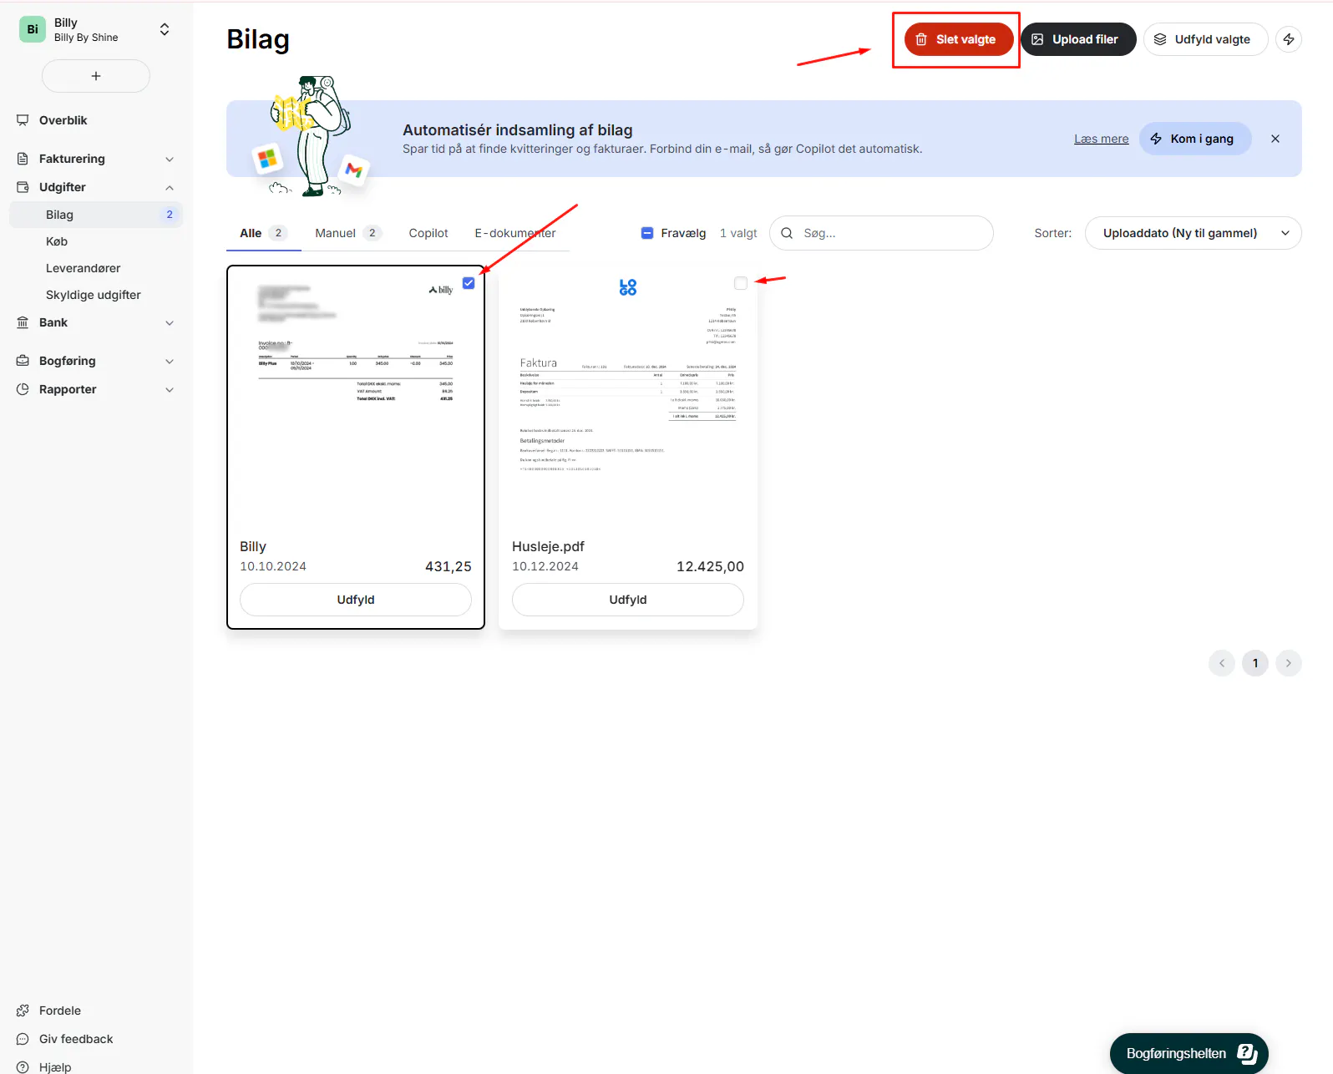Viewport: 1333px width, 1074px height.
Task: Click the Upload filer button
Action: 1078,39
